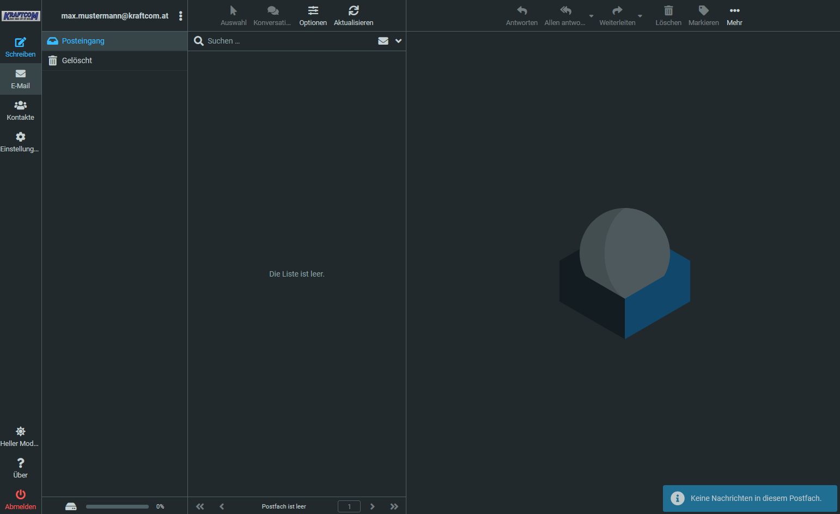Open the Optionen list settings
Image resolution: width=840 pixels, height=514 pixels.
[x=313, y=11]
